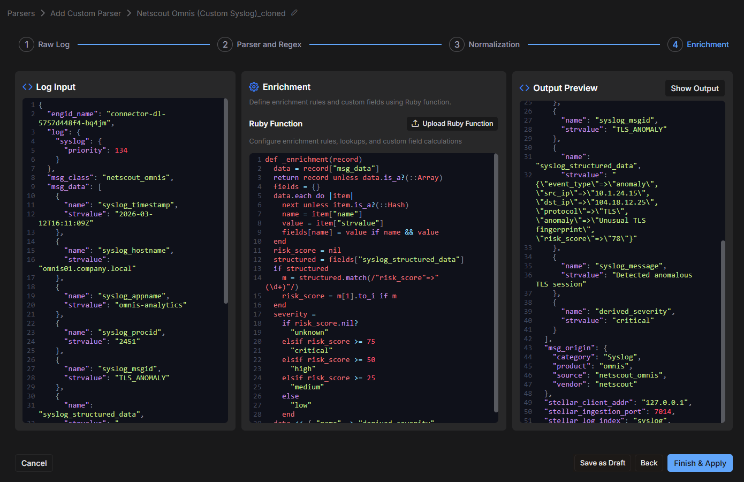Click the "elsif risk_score >= 50" code line
744x482 pixels.
tap(329, 360)
